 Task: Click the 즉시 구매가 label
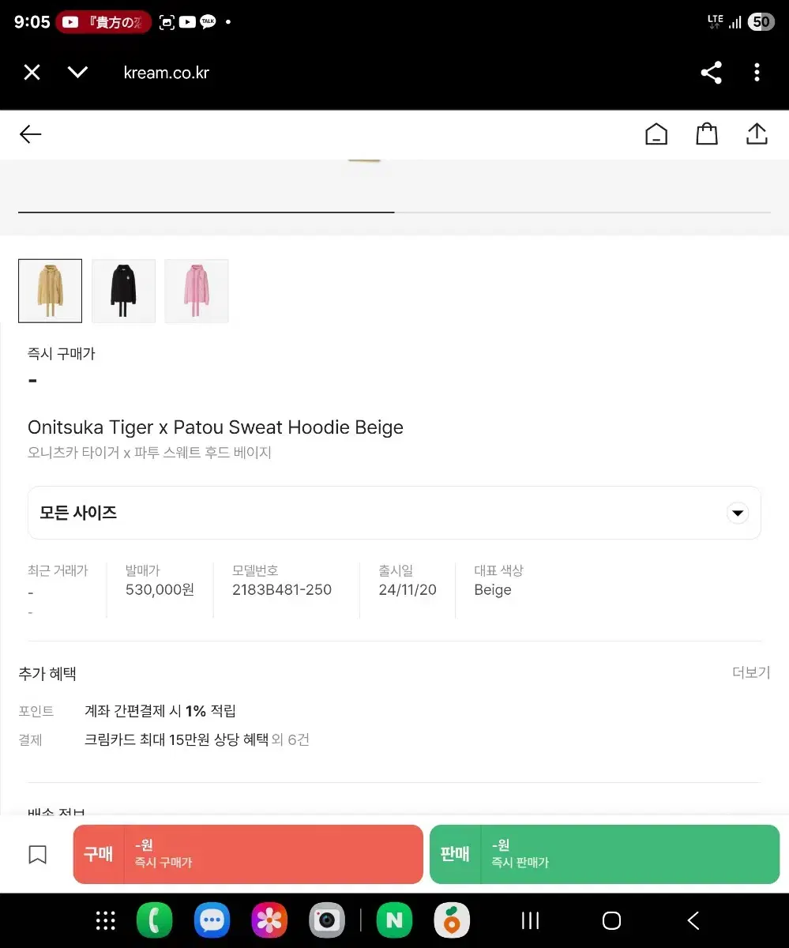(61, 354)
